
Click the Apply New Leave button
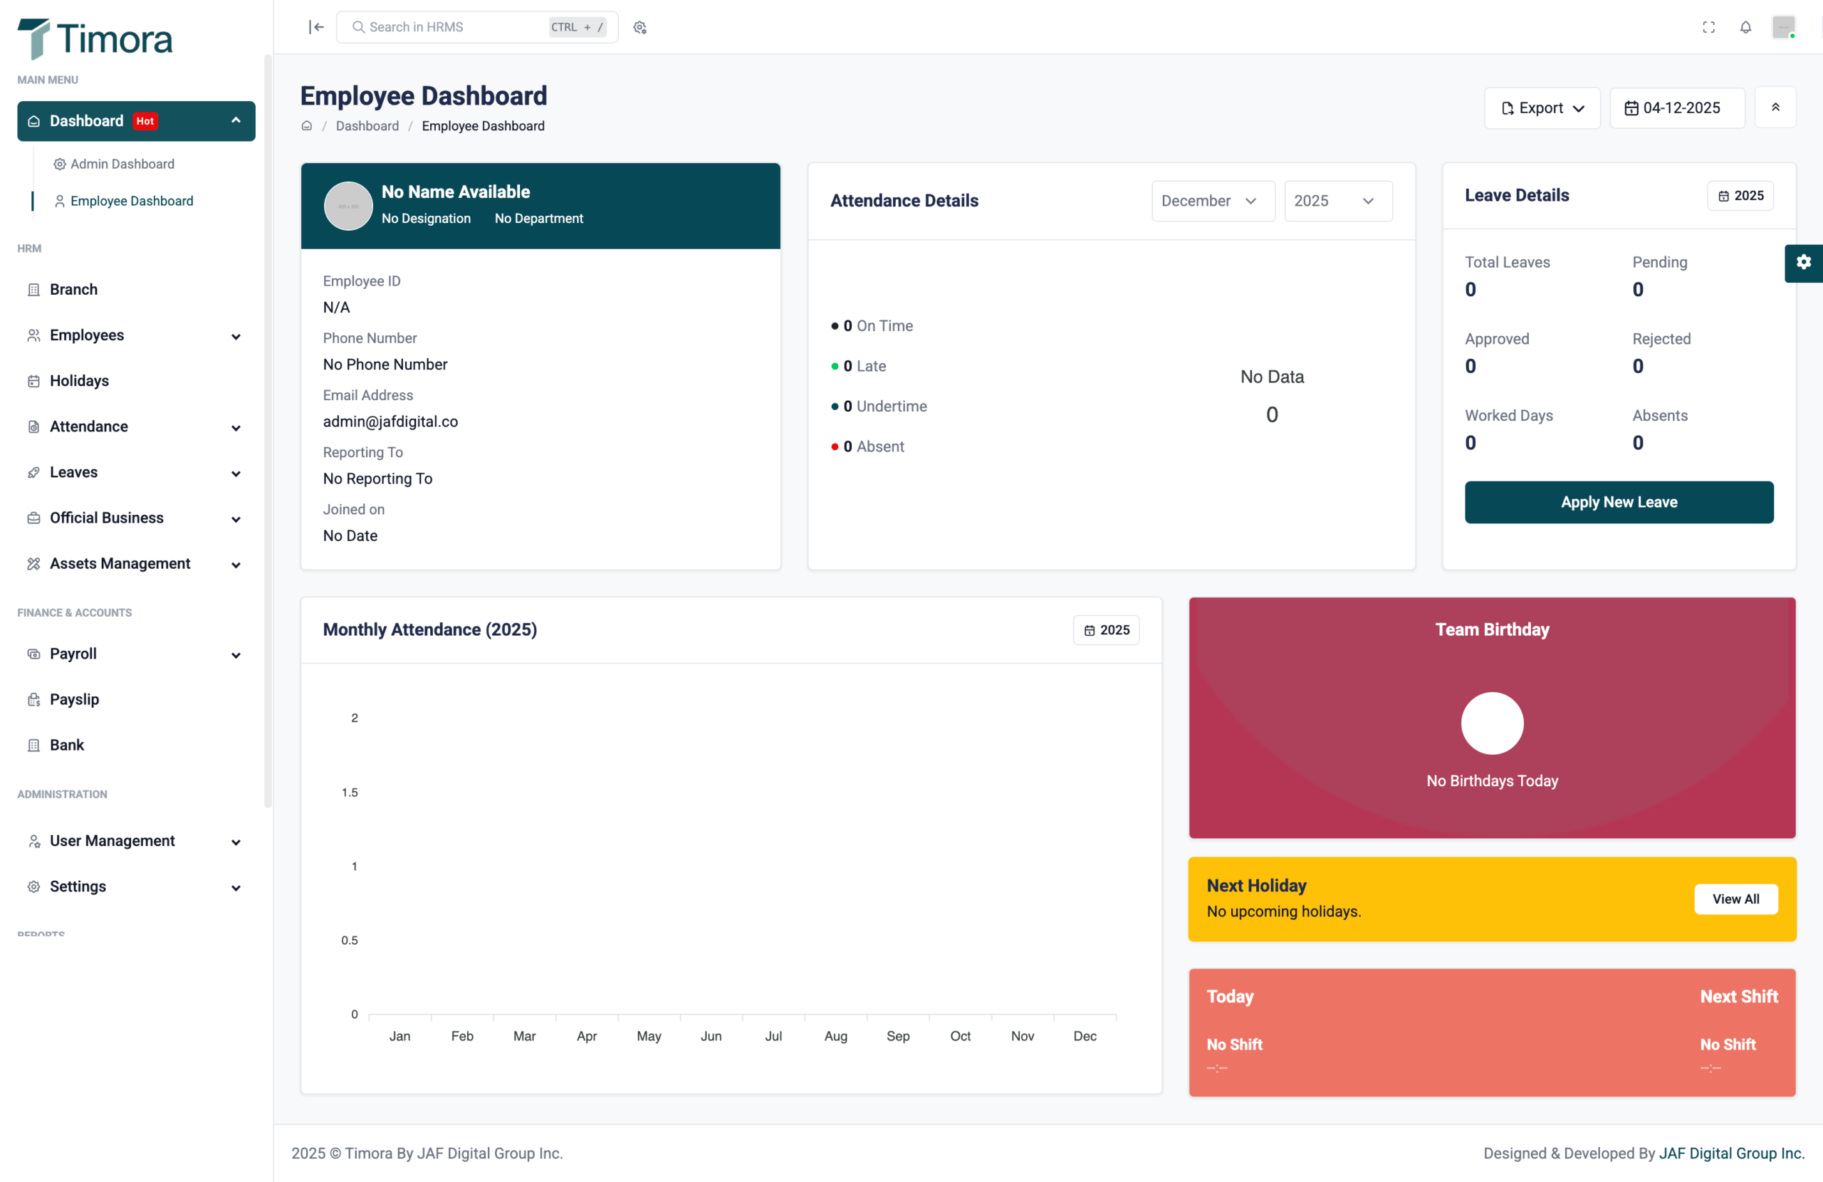pyautogui.click(x=1619, y=503)
